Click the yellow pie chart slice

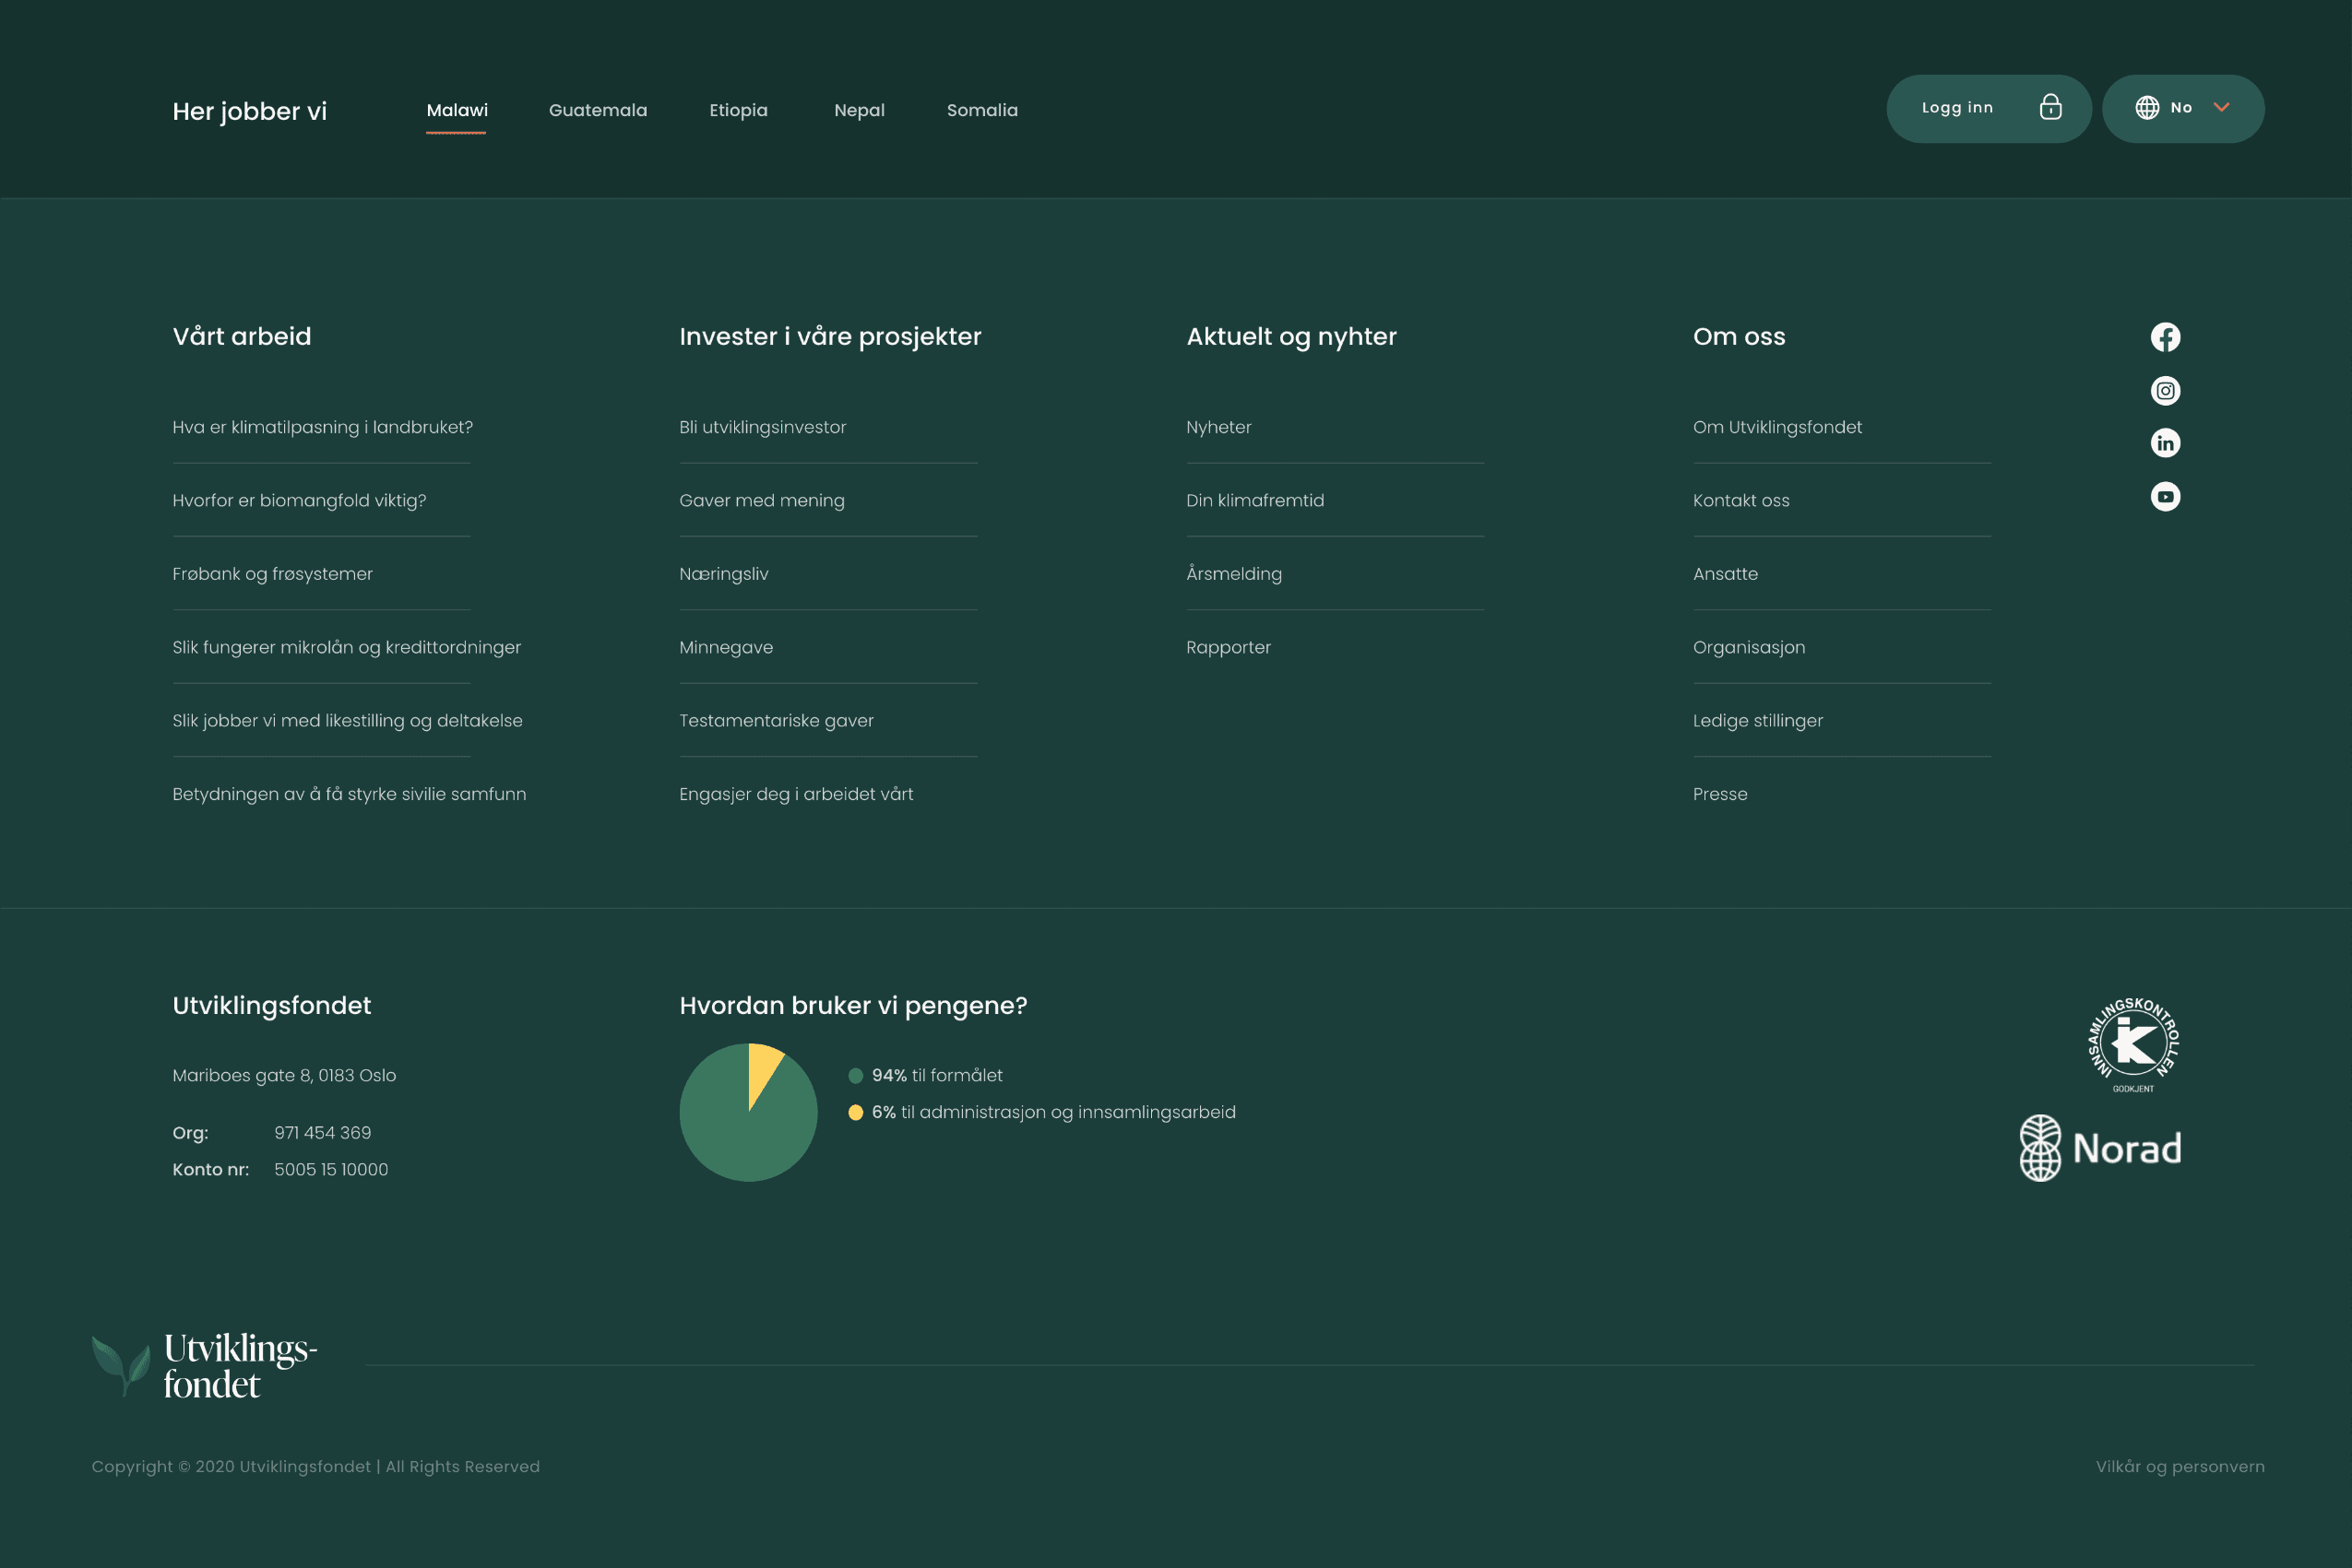click(x=762, y=1070)
